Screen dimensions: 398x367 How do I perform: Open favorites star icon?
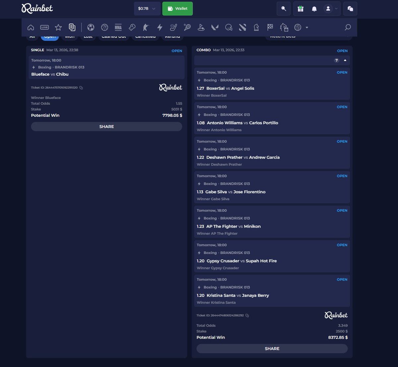tap(58, 28)
